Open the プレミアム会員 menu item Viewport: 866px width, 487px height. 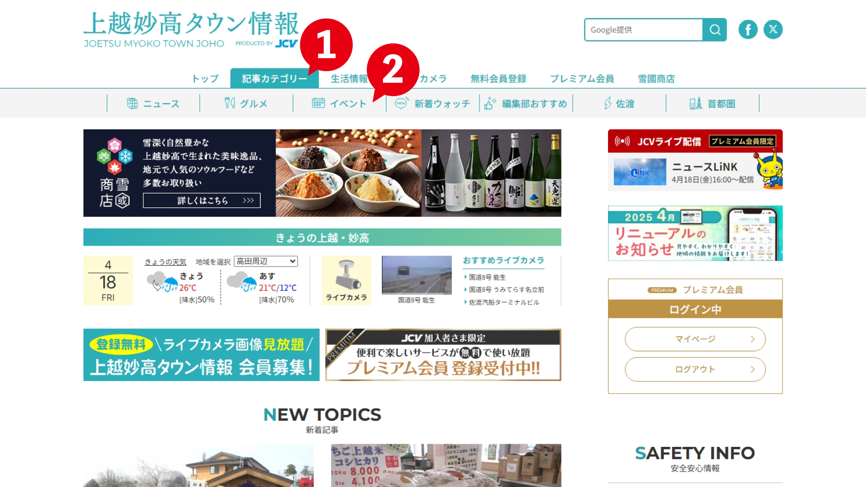pyautogui.click(x=582, y=79)
